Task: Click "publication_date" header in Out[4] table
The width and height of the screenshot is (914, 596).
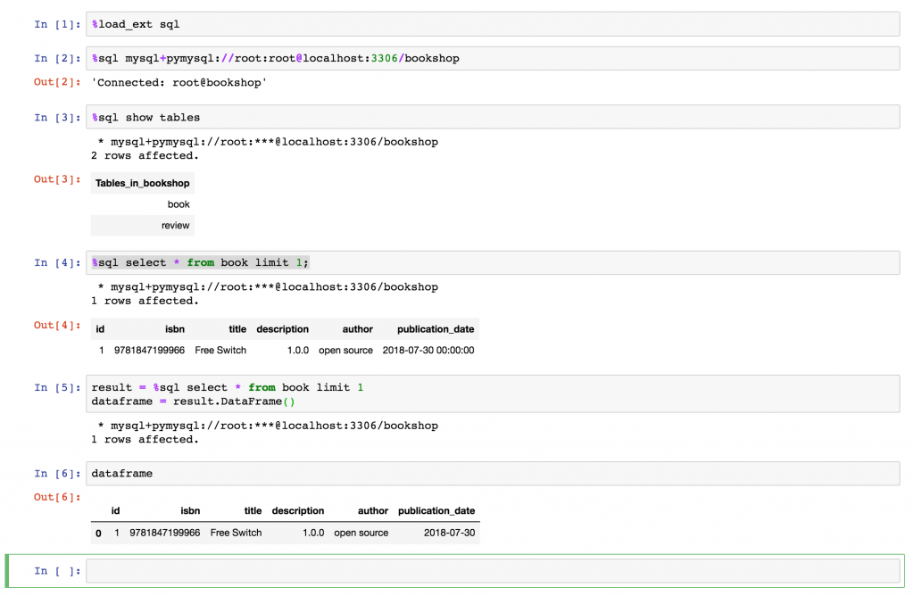Action: 436,329
